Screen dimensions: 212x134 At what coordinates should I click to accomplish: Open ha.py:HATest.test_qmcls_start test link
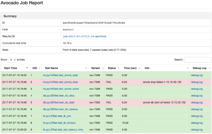click(x=61, y=75)
